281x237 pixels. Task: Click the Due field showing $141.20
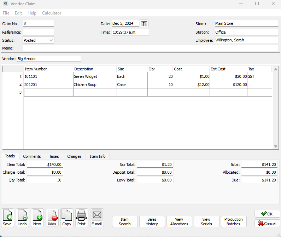point(259,180)
